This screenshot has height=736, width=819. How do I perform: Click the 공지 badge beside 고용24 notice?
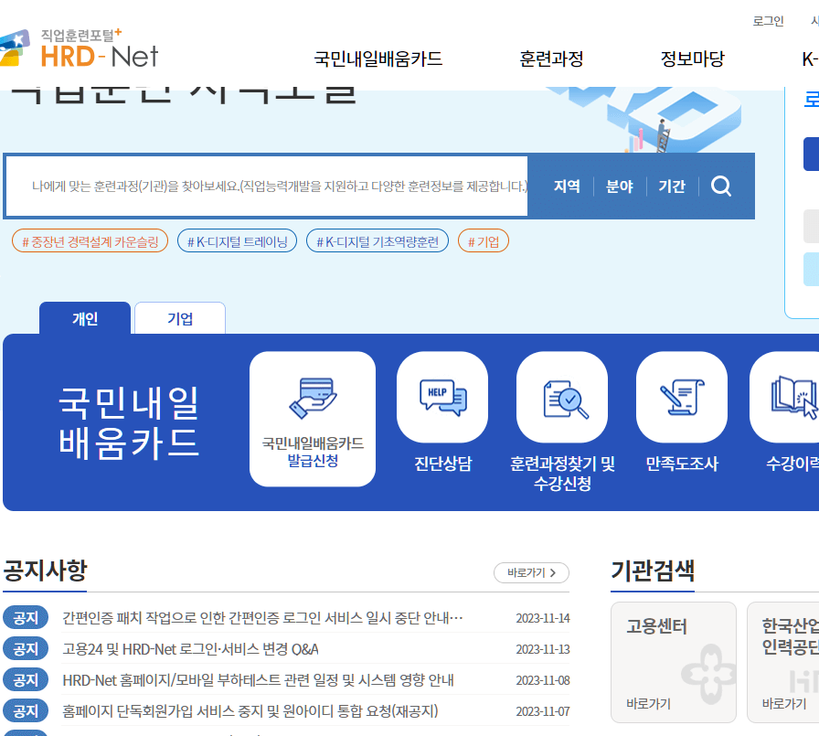click(26, 649)
